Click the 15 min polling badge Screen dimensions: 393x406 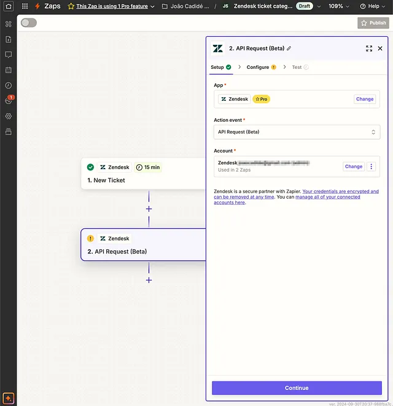[x=148, y=167]
